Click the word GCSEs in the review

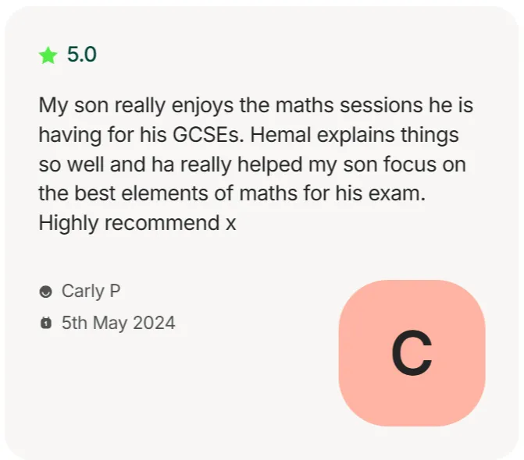209,135
